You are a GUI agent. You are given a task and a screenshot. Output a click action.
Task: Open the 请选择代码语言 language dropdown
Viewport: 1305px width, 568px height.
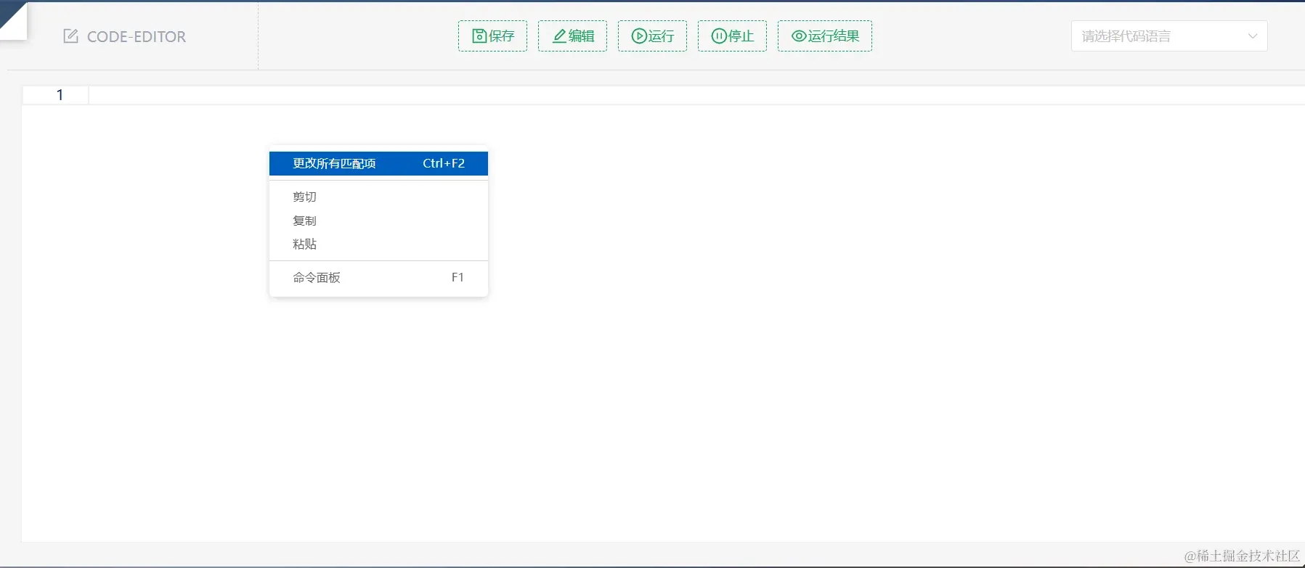click(1169, 36)
